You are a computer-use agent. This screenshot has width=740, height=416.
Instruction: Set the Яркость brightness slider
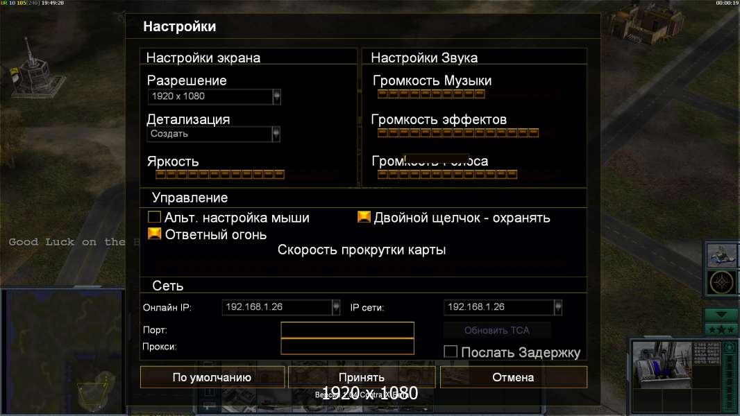pos(220,175)
